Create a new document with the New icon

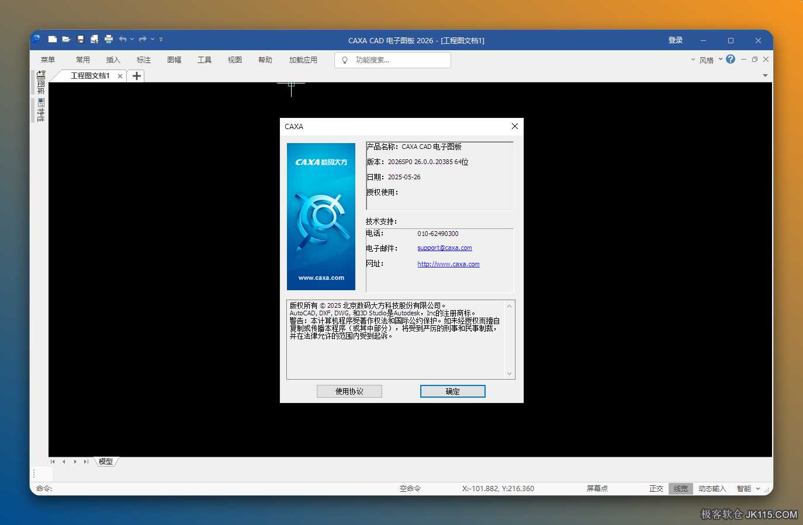click(x=53, y=39)
